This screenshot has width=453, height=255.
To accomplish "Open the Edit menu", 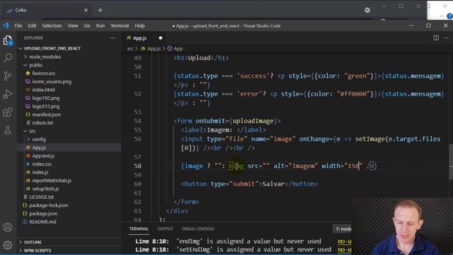I will click(x=32, y=25).
